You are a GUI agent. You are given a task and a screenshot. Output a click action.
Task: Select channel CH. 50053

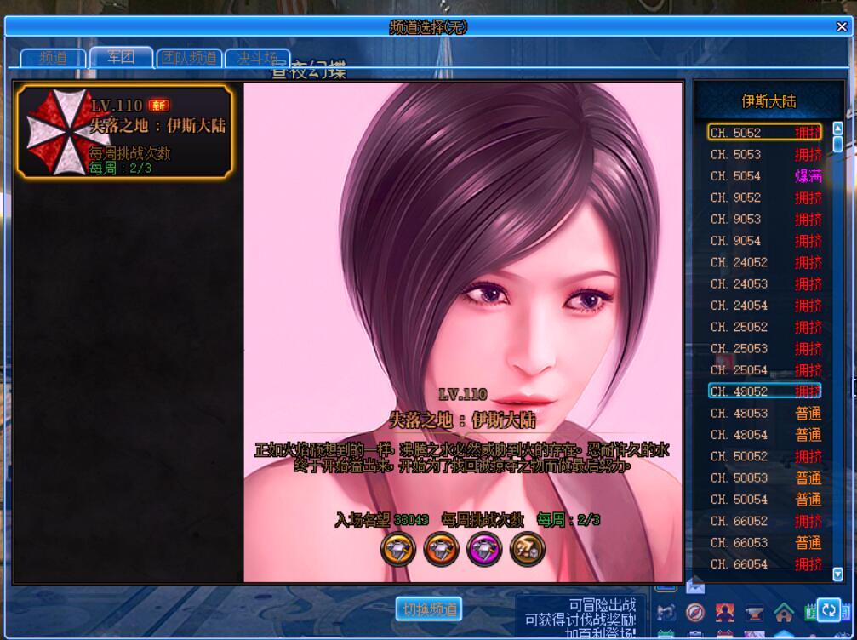click(x=764, y=477)
